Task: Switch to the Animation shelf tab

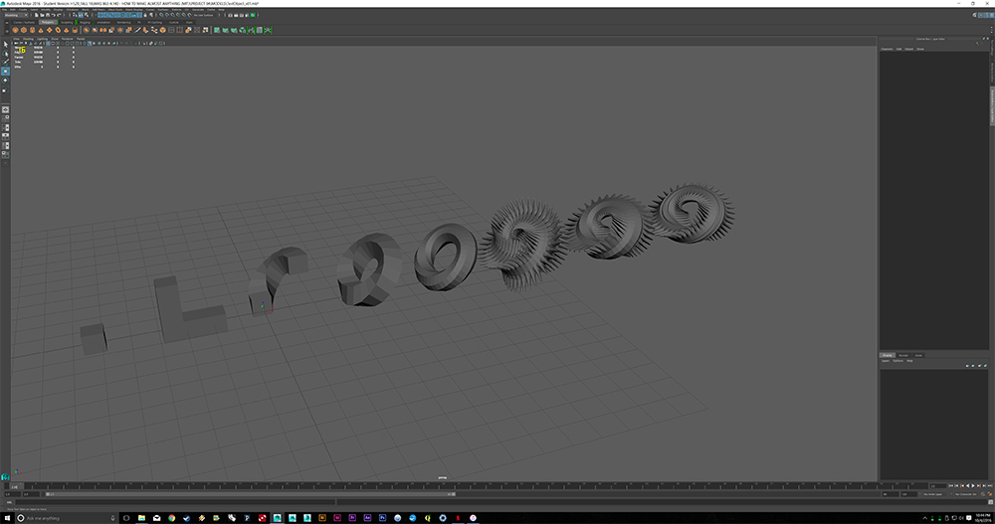Action: point(103,22)
